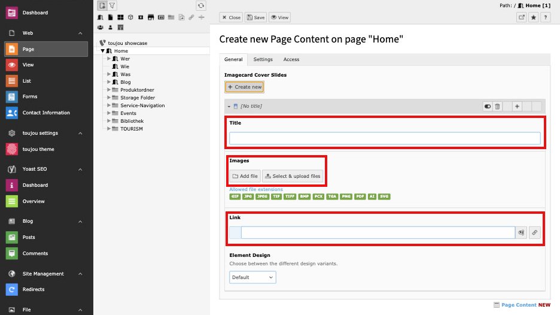Open in new window icon
560x315 pixels.
click(x=521, y=17)
